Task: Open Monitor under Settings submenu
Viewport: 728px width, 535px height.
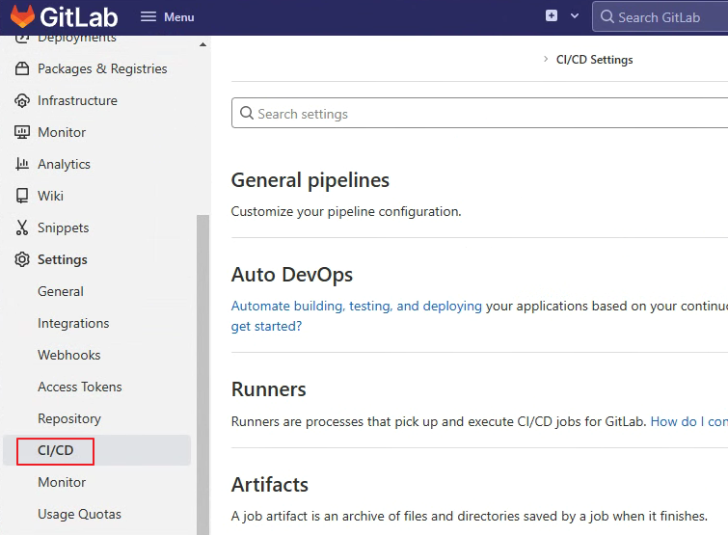Action: click(x=62, y=482)
